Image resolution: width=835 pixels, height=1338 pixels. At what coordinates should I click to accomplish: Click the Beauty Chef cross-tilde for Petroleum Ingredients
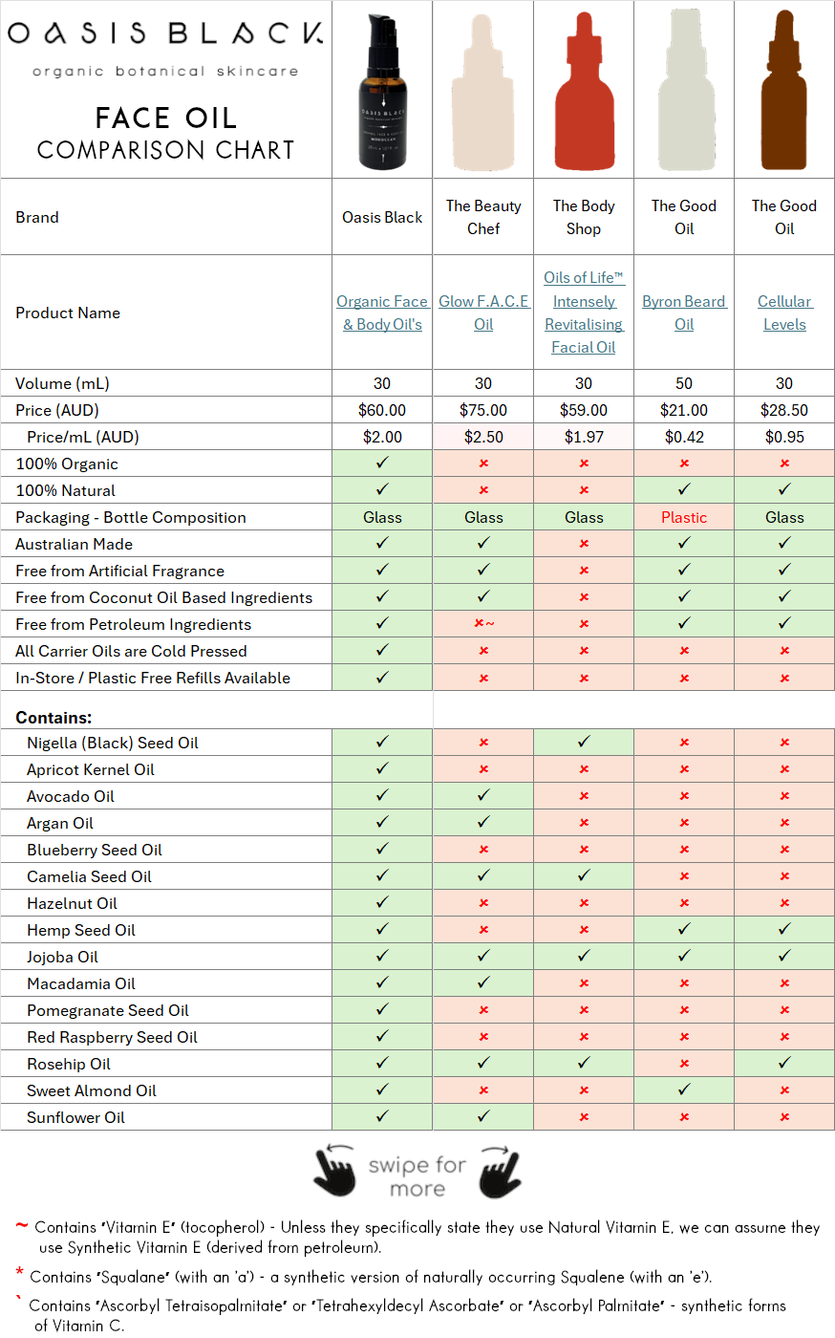click(x=484, y=624)
